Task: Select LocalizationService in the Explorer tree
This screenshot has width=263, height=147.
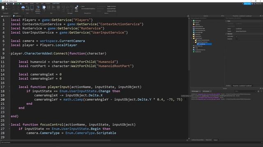Action: (x=200, y=50)
